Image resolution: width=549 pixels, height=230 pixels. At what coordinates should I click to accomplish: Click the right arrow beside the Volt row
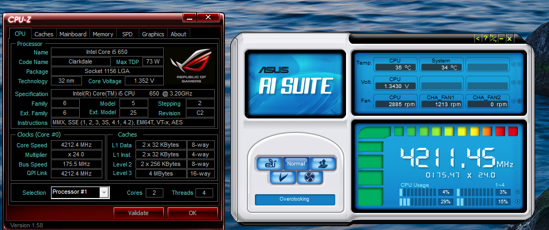click(x=520, y=83)
